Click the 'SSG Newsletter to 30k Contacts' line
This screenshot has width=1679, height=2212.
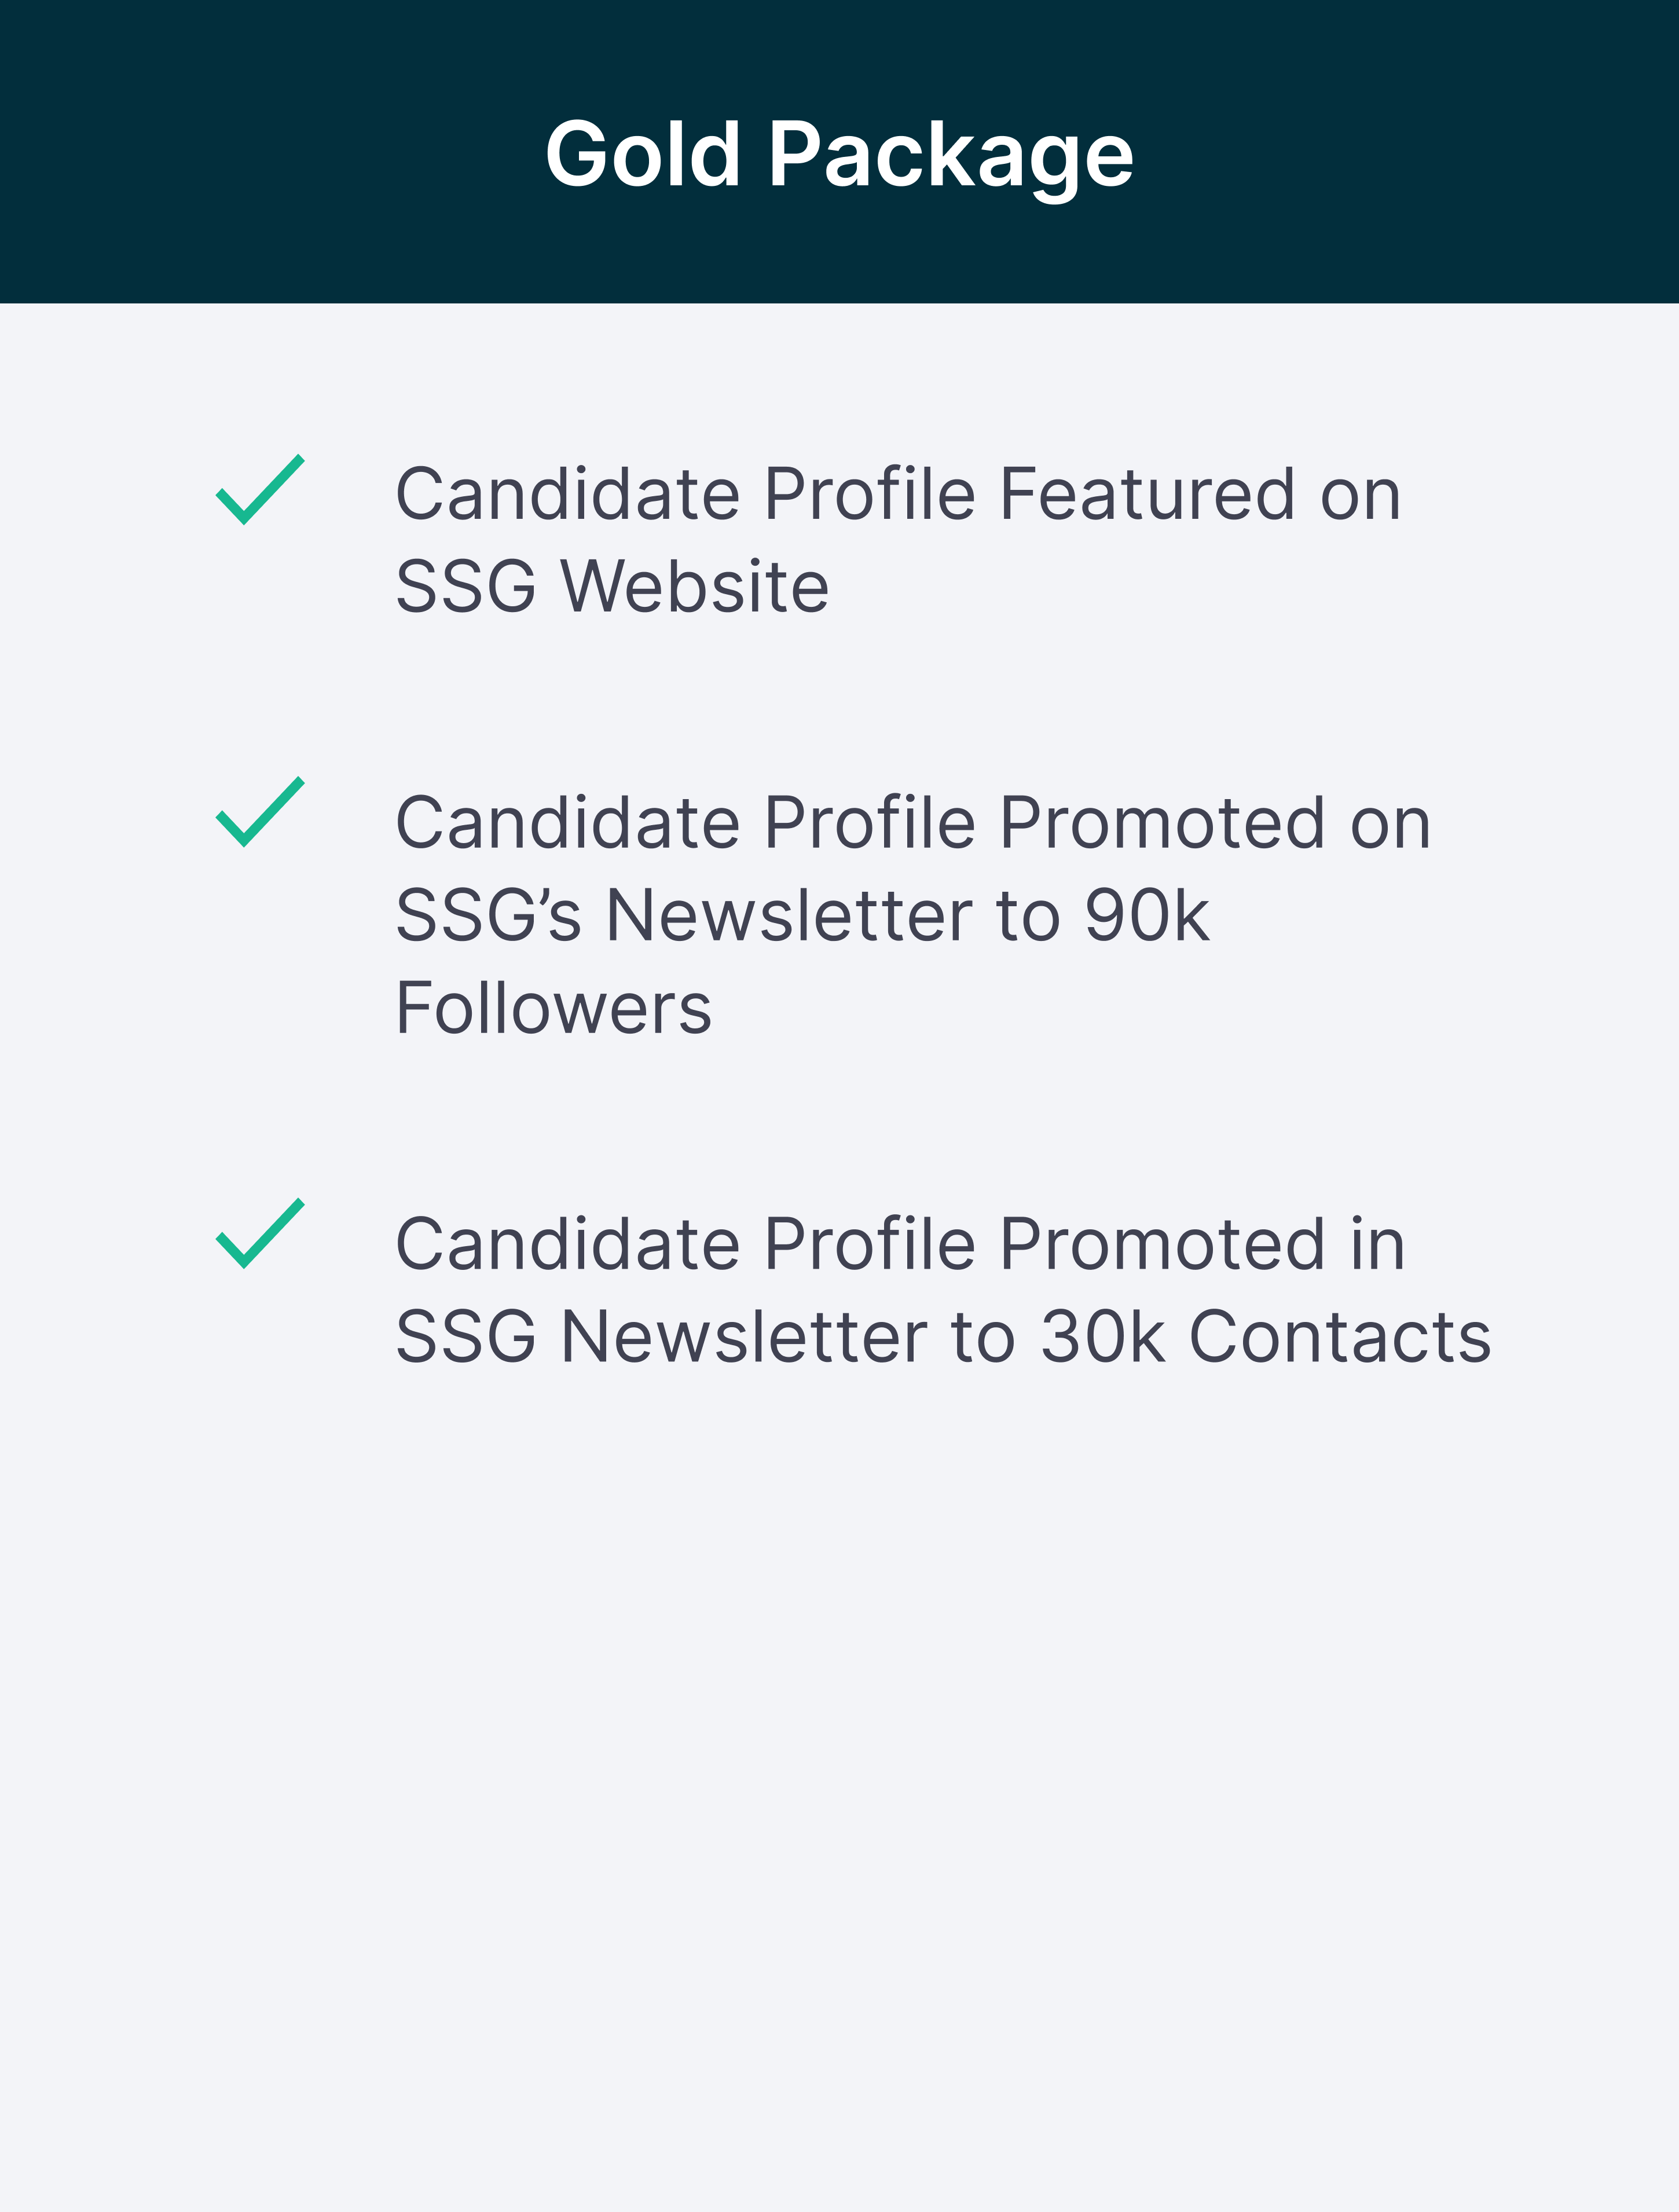943,1337
